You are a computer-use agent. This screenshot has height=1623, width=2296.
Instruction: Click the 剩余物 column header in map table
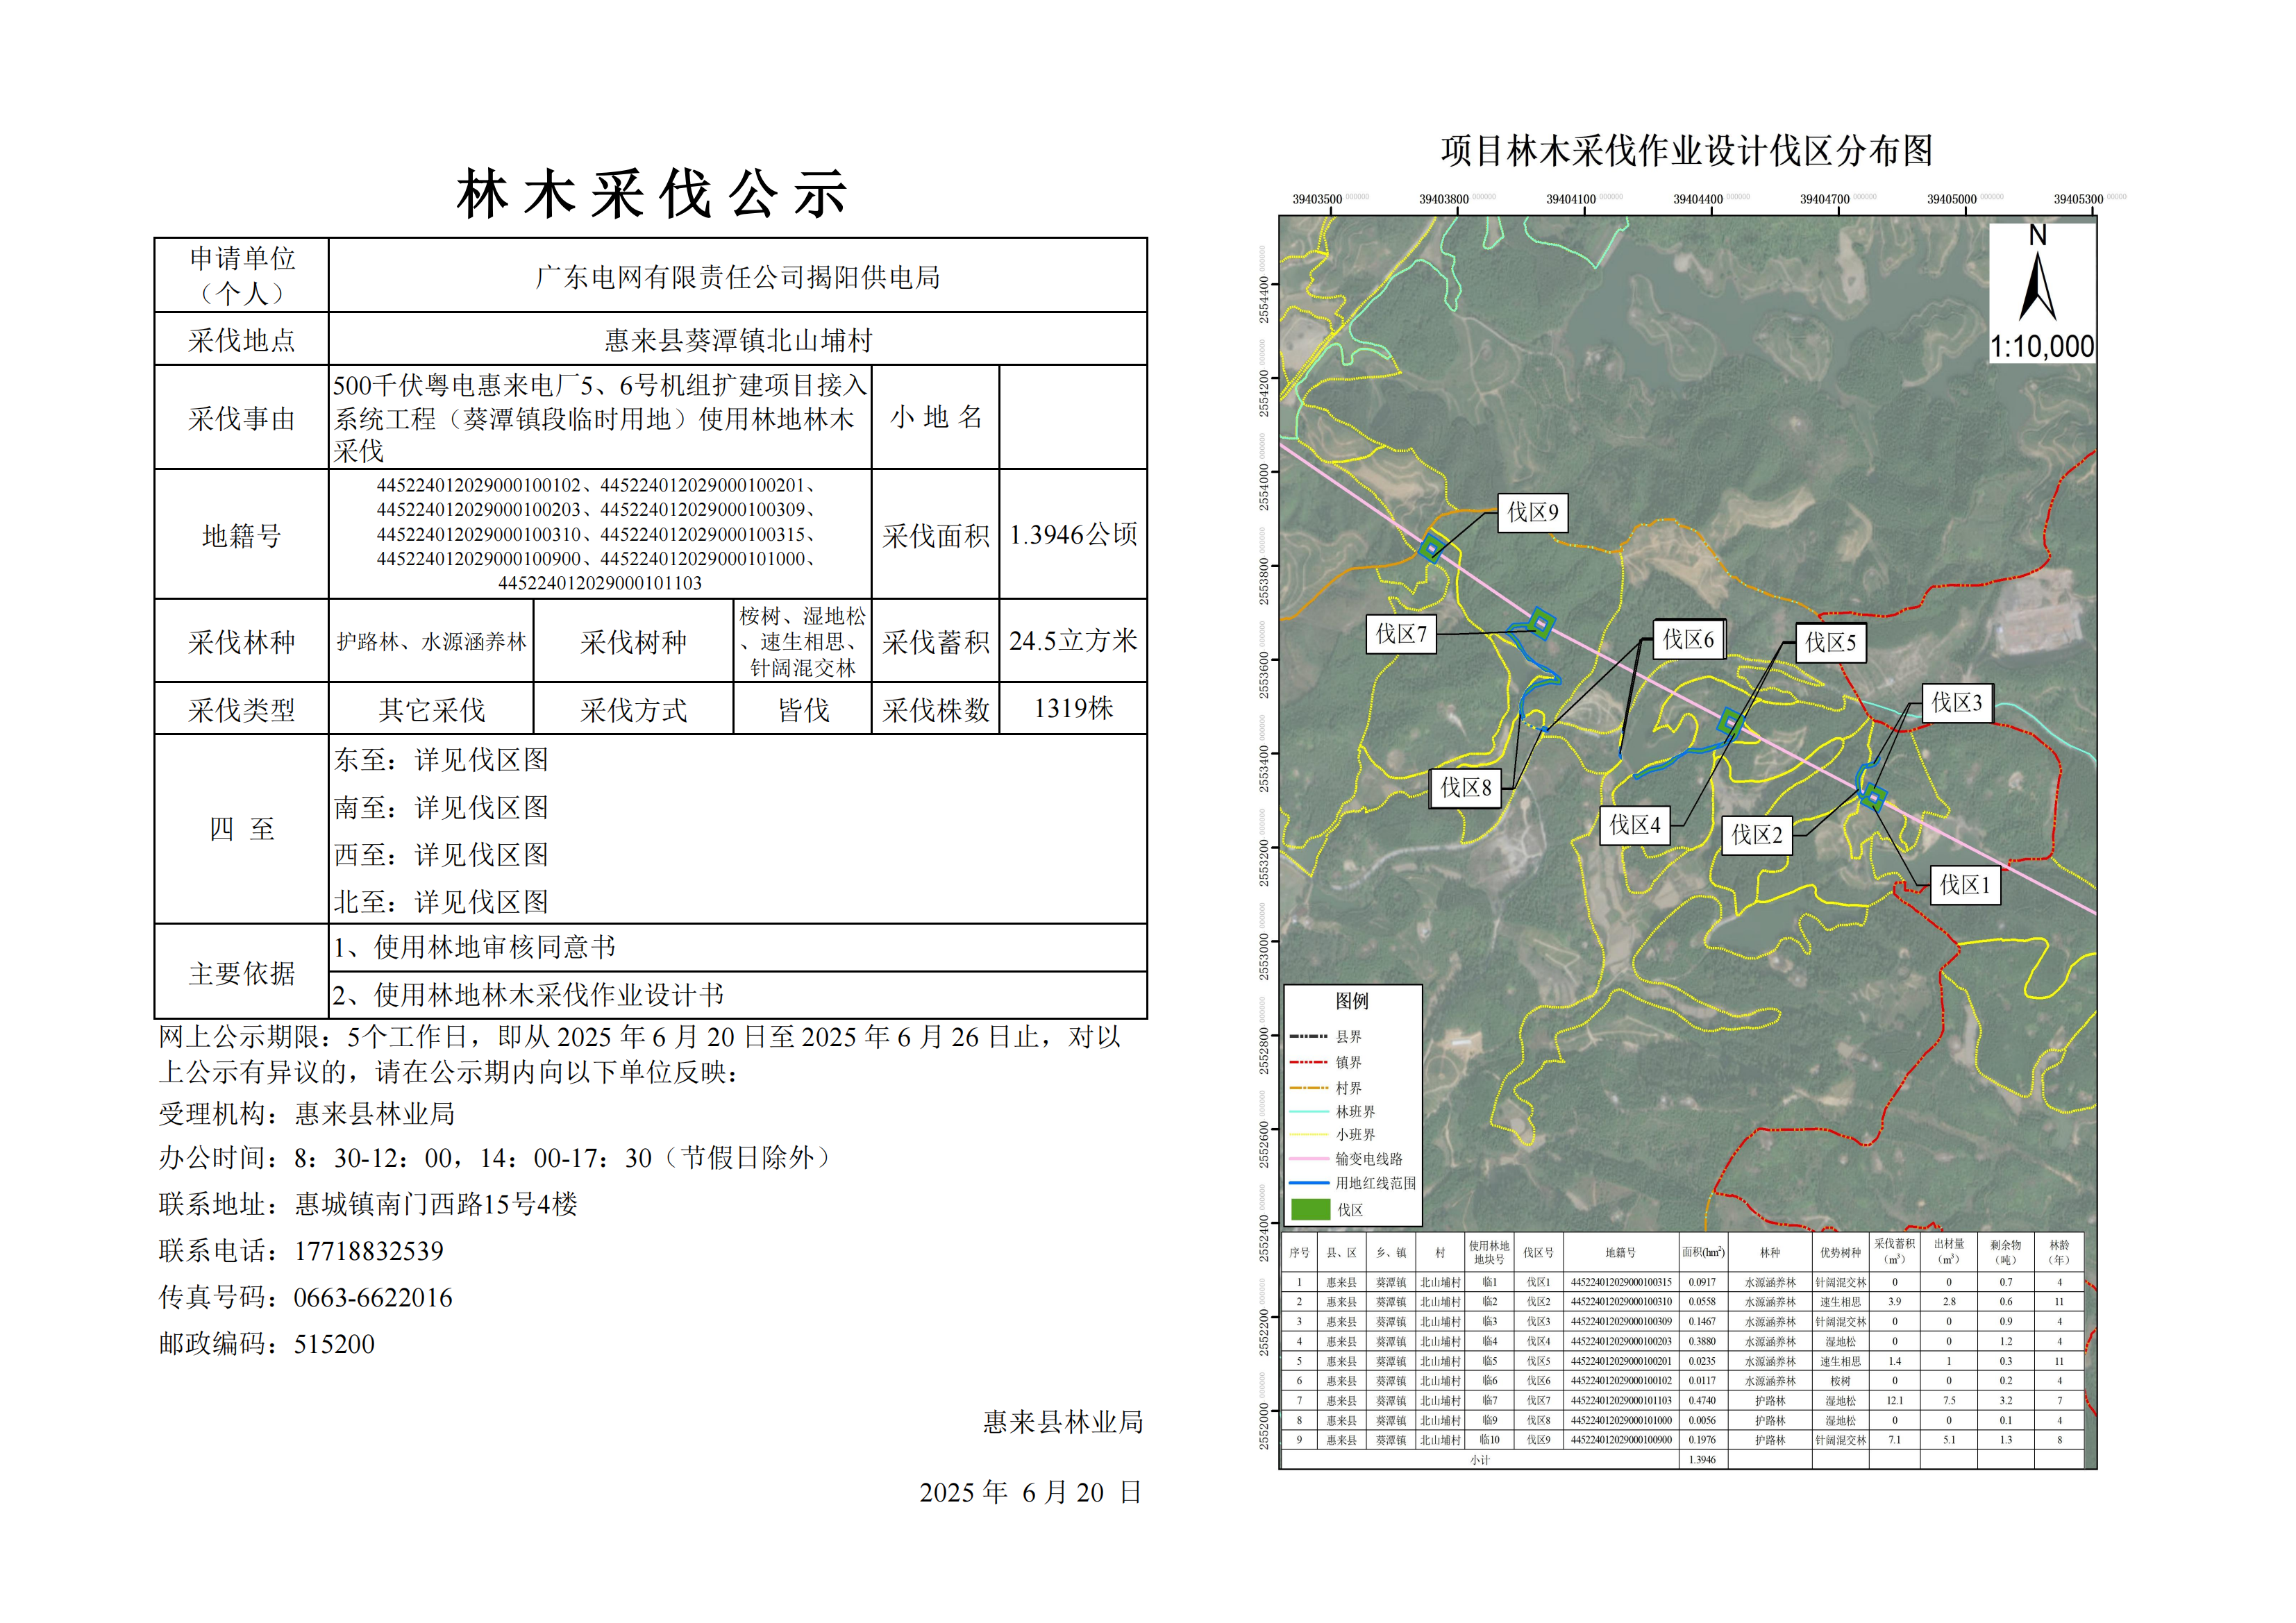[x=2005, y=1253]
